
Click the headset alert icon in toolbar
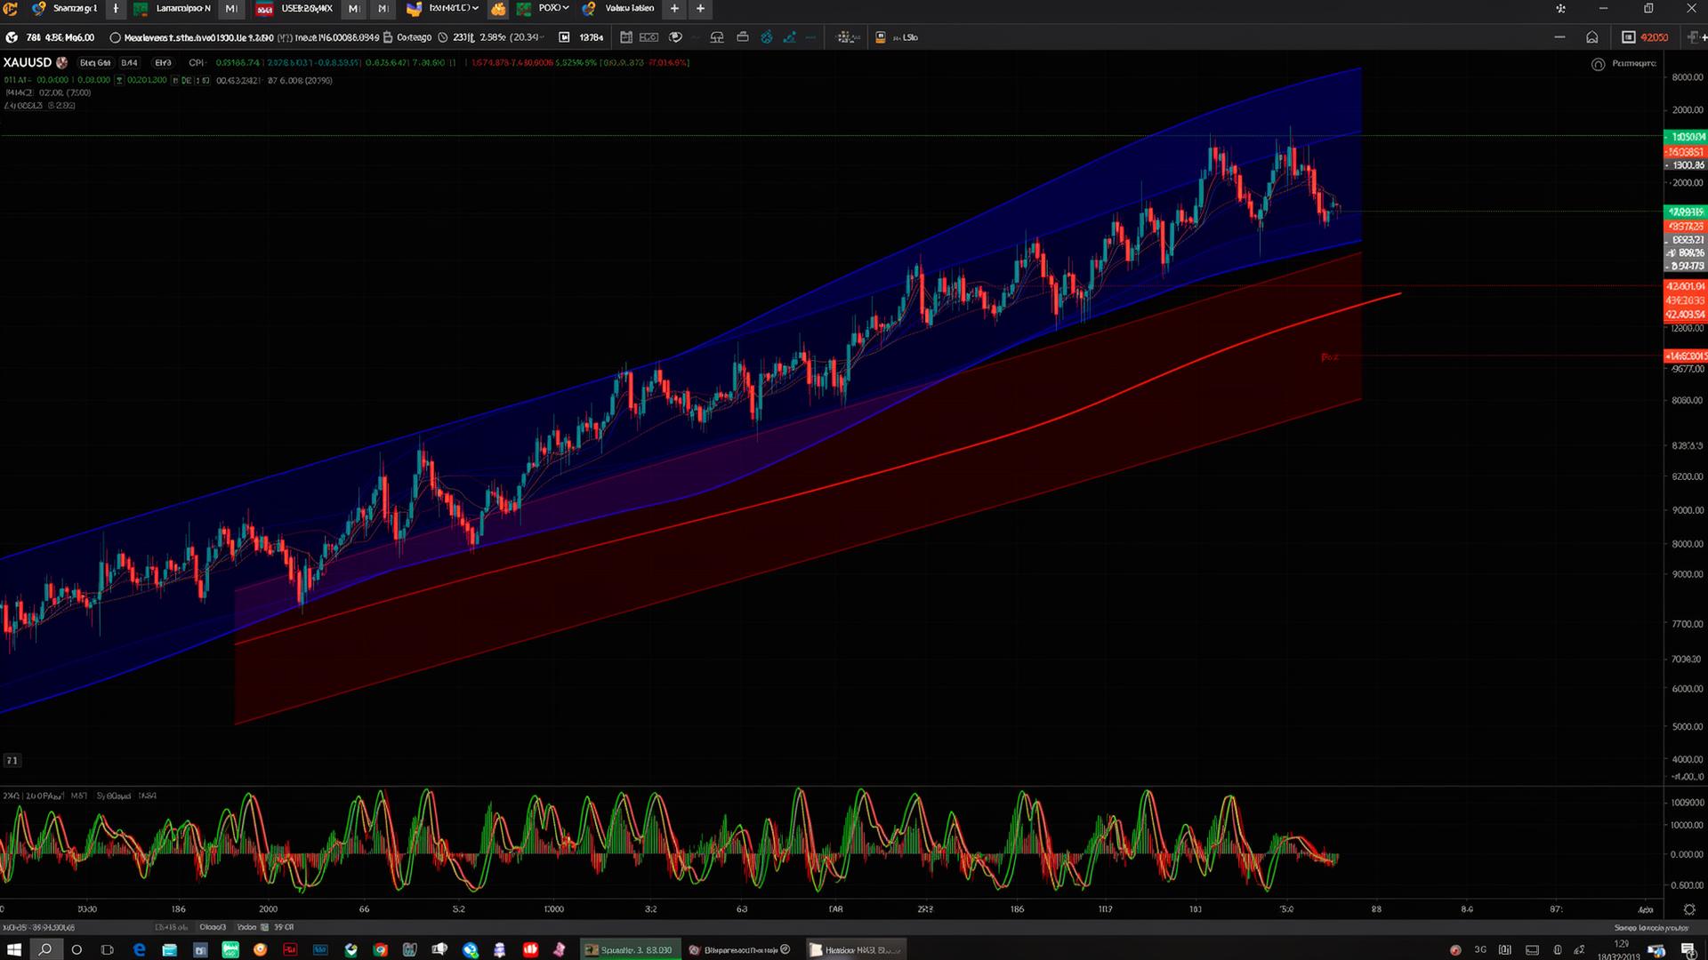[x=717, y=37]
